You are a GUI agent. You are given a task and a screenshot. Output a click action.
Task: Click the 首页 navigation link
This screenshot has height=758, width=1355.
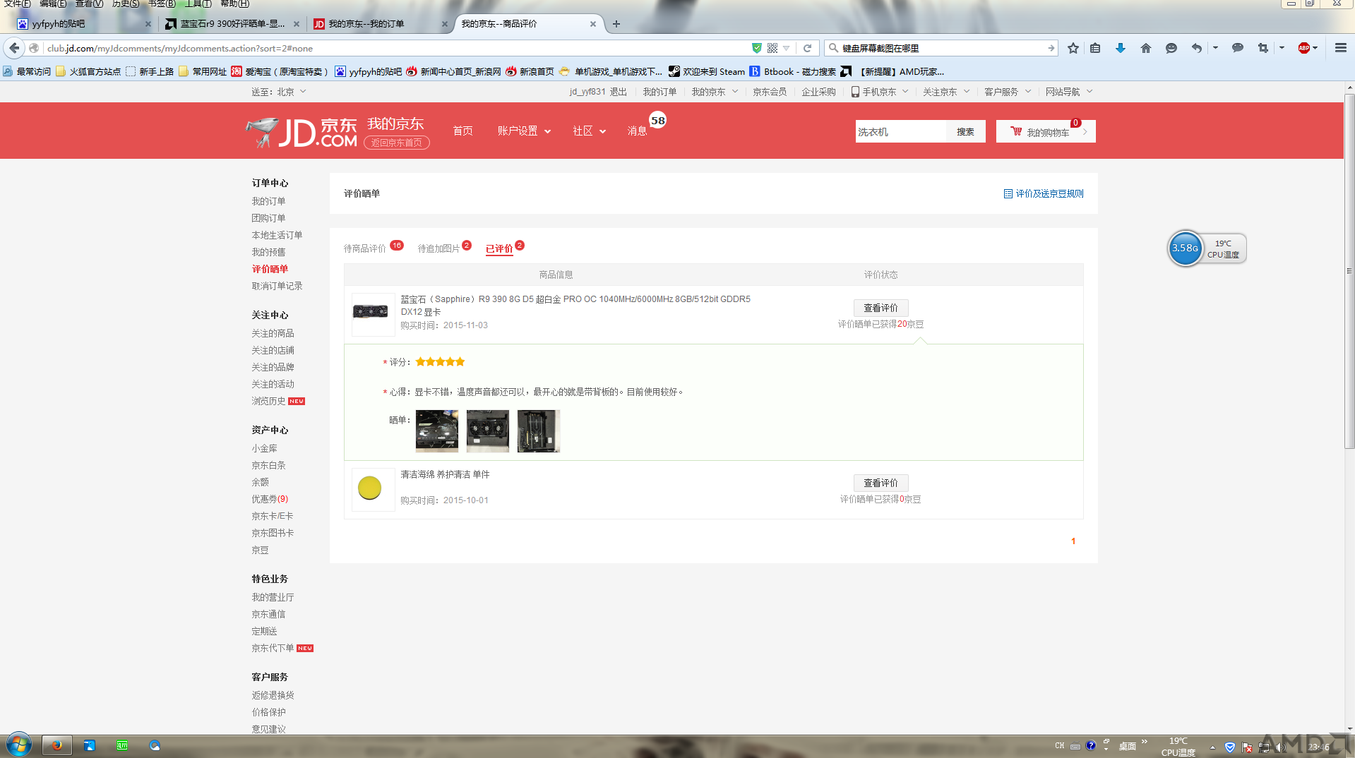462,131
